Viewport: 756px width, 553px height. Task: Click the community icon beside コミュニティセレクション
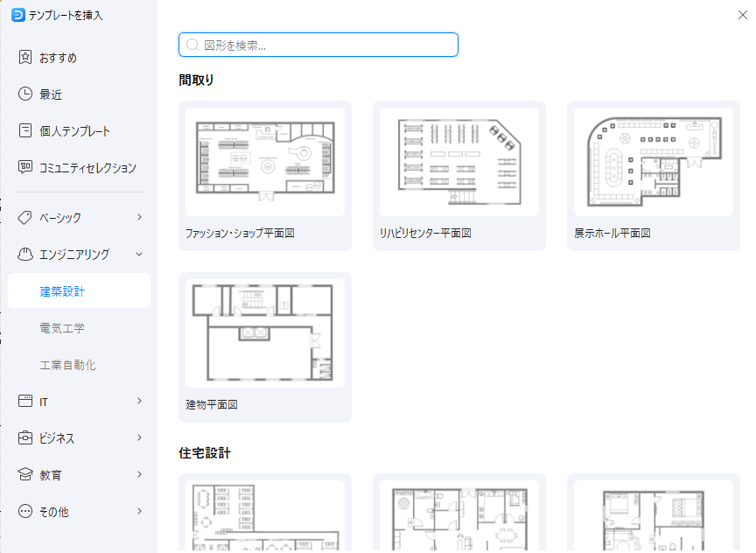pyautogui.click(x=25, y=167)
